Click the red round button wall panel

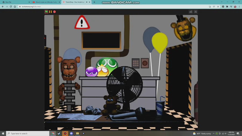(145, 63)
